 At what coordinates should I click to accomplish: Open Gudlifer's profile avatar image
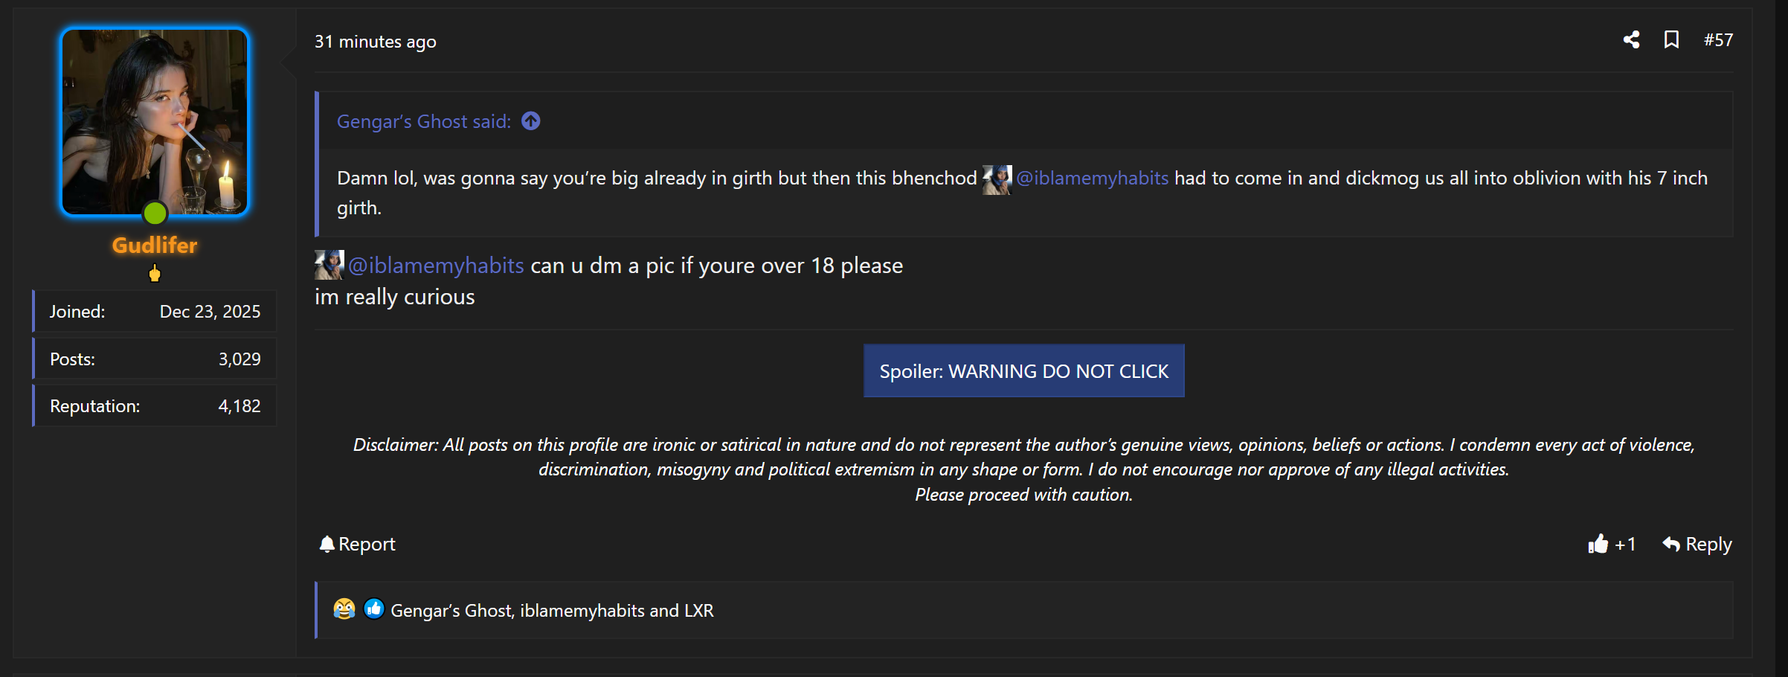(x=155, y=121)
